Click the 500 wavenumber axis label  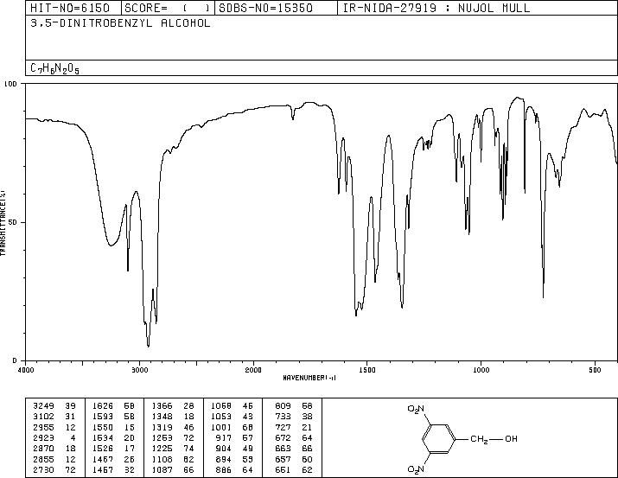pyautogui.click(x=595, y=370)
